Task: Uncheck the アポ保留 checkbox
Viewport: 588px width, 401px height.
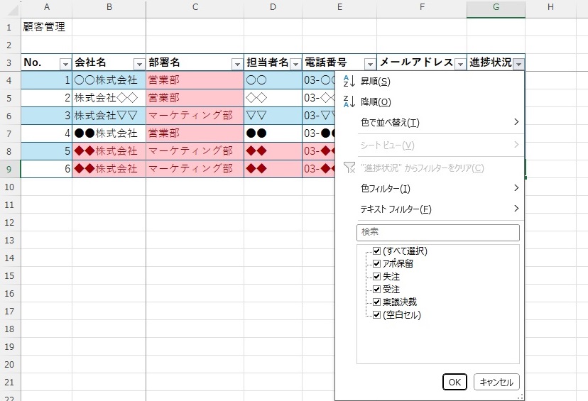Action: point(377,264)
